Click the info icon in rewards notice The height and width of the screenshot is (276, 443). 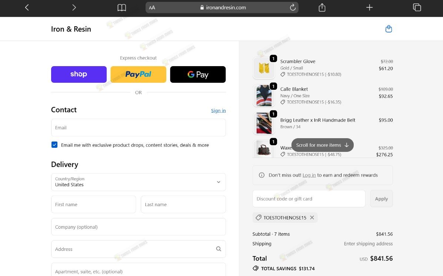[x=262, y=175]
